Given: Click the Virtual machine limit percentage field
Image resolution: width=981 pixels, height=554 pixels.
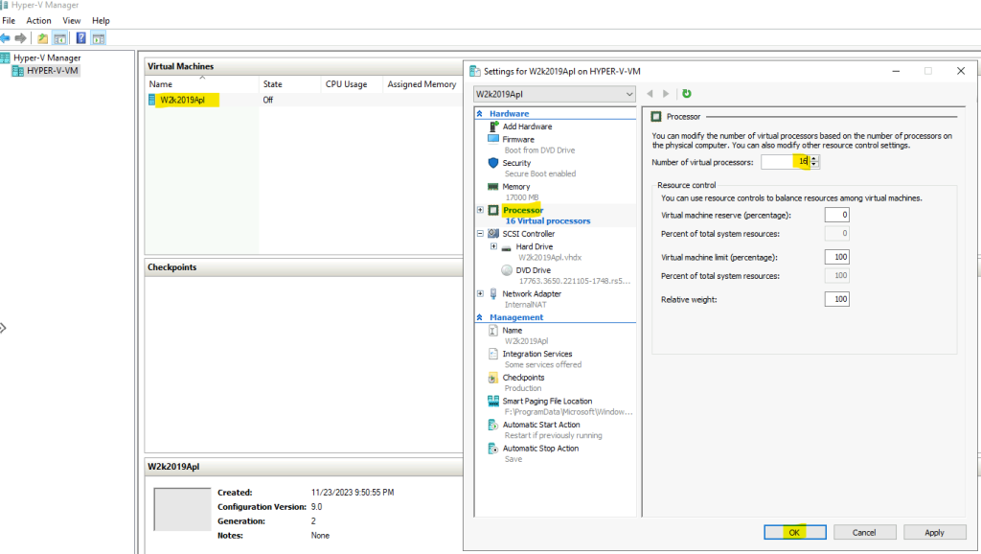Looking at the screenshot, I should 836,257.
